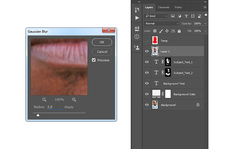The image size is (234, 149).
Task: Select the Background Text layer name
Action: (x=174, y=83)
